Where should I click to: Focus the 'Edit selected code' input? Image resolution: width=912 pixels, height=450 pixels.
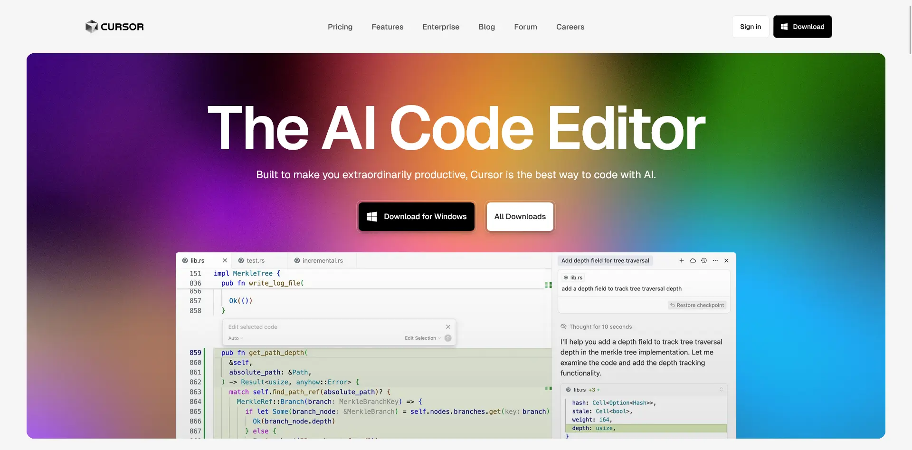coord(332,327)
